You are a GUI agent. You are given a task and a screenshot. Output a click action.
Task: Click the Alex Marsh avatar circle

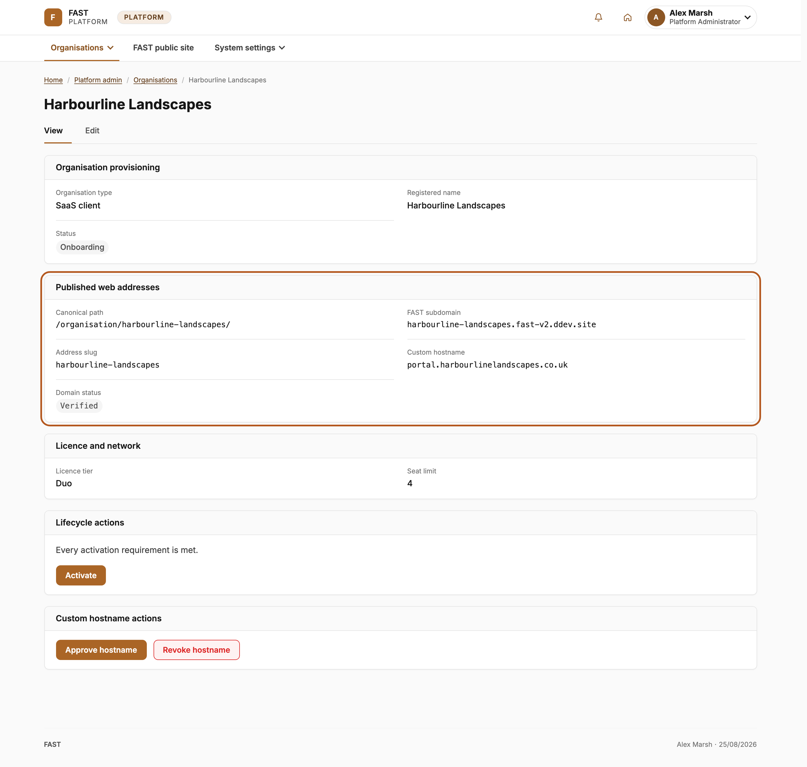pos(656,17)
